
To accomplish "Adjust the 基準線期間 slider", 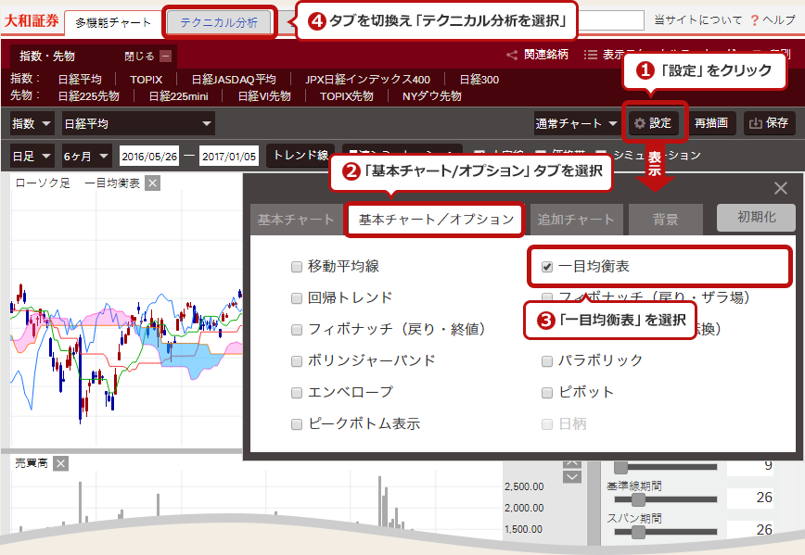I will [x=638, y=499].
